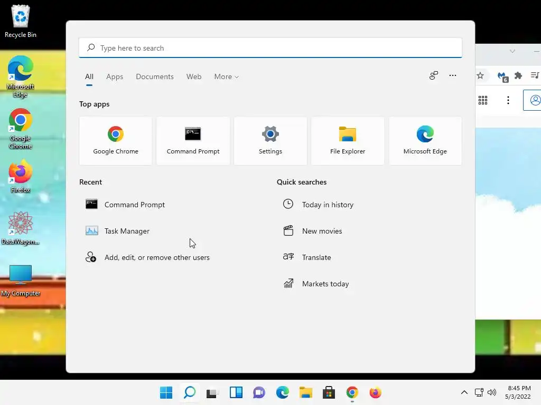Open the Windows Start button
Image resolution: width=541 pixels, height=405 pixels.
(166, 392)
